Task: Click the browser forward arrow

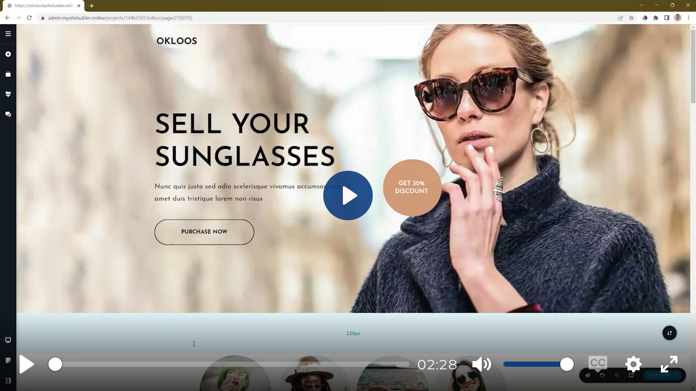Action: (18, 18)
